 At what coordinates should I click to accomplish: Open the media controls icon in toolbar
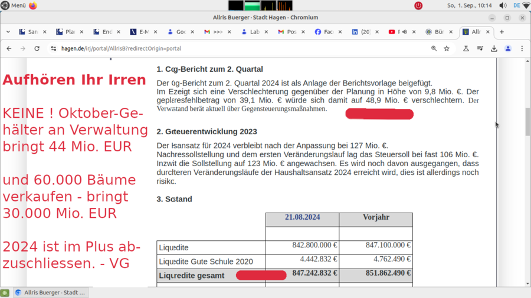(480, 48)
